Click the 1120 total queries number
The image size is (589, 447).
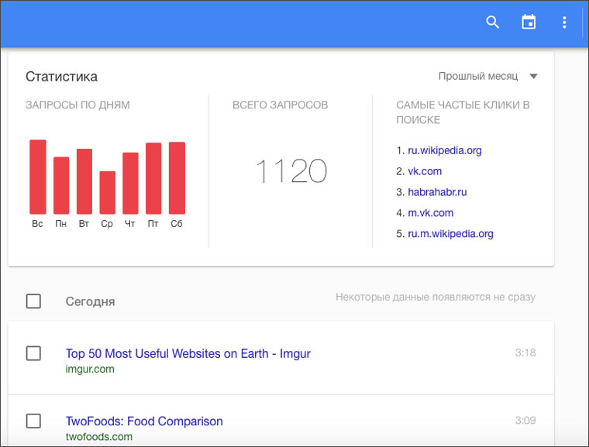pyautogui.click(x=291, y=171)
